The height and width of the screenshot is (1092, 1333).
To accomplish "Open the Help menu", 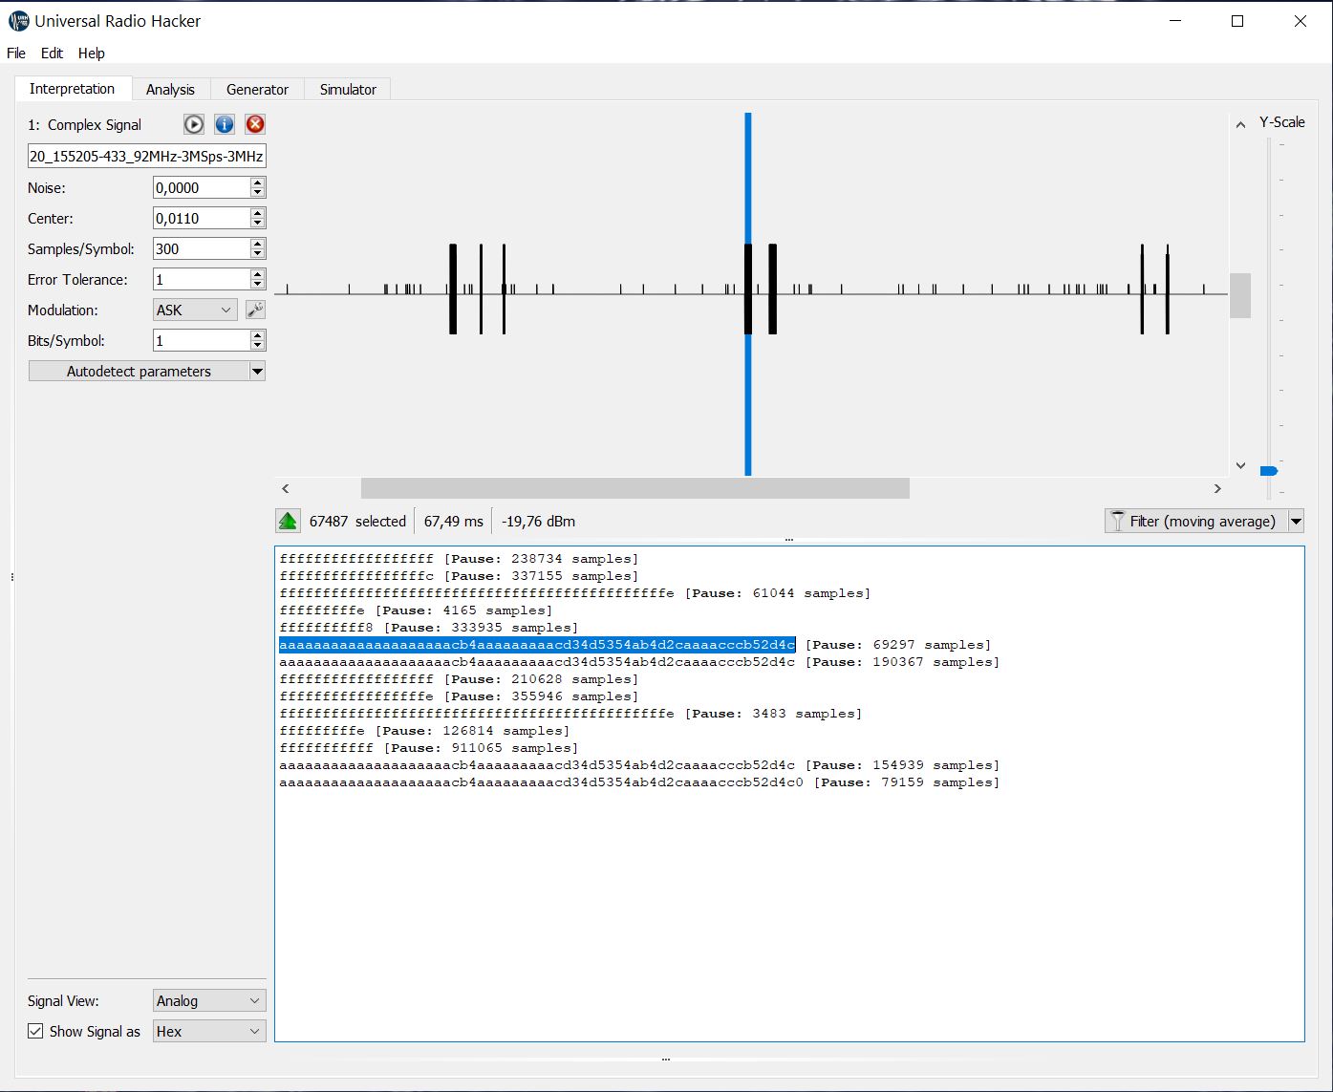I will [x=92, y=54].
